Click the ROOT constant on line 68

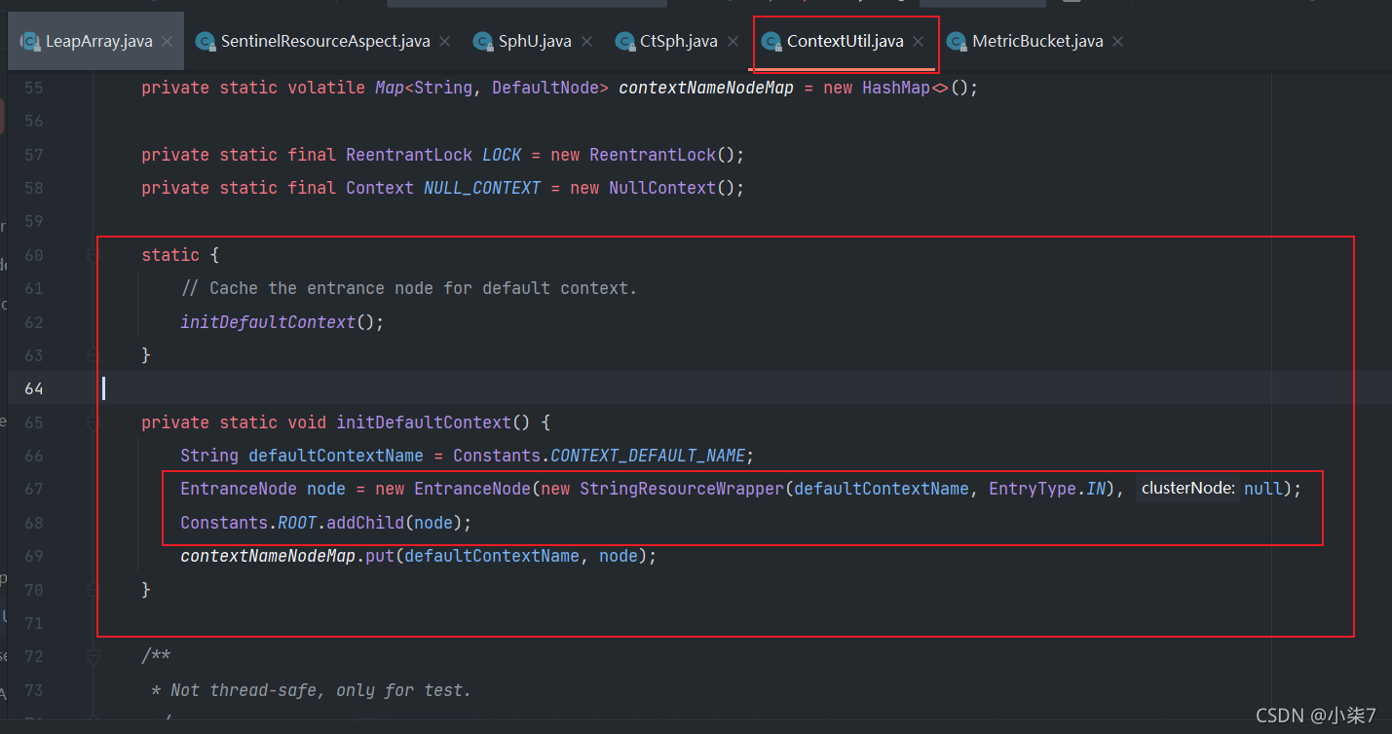297,523
